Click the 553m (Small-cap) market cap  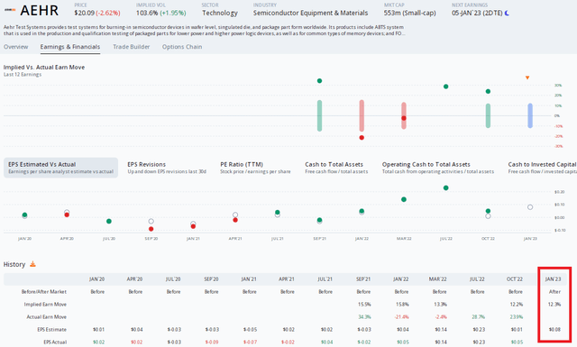(x=409, y=13)
